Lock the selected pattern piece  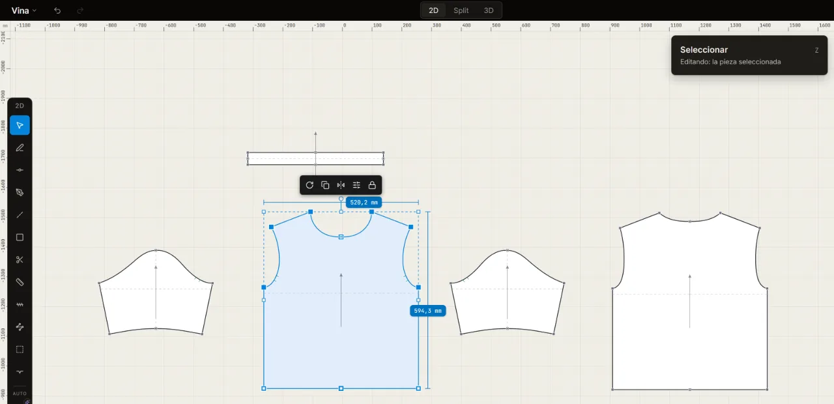(372, 185)
